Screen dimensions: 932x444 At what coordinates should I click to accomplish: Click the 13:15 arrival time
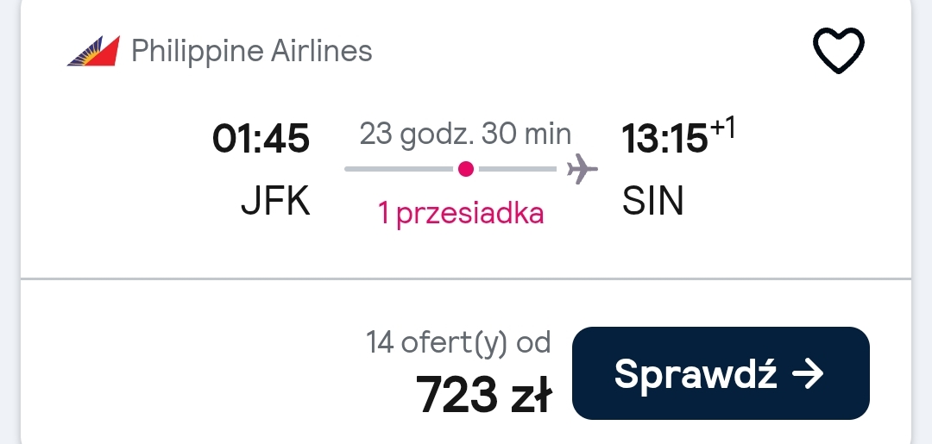[664, 140]
